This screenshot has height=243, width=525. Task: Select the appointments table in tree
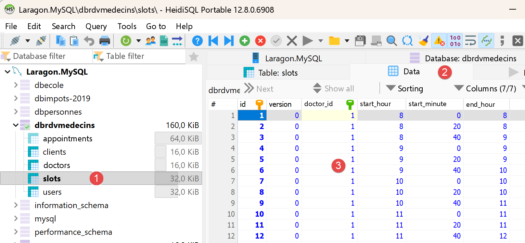coord(67,139)
